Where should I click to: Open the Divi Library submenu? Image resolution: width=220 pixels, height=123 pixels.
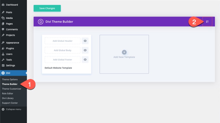8,98
